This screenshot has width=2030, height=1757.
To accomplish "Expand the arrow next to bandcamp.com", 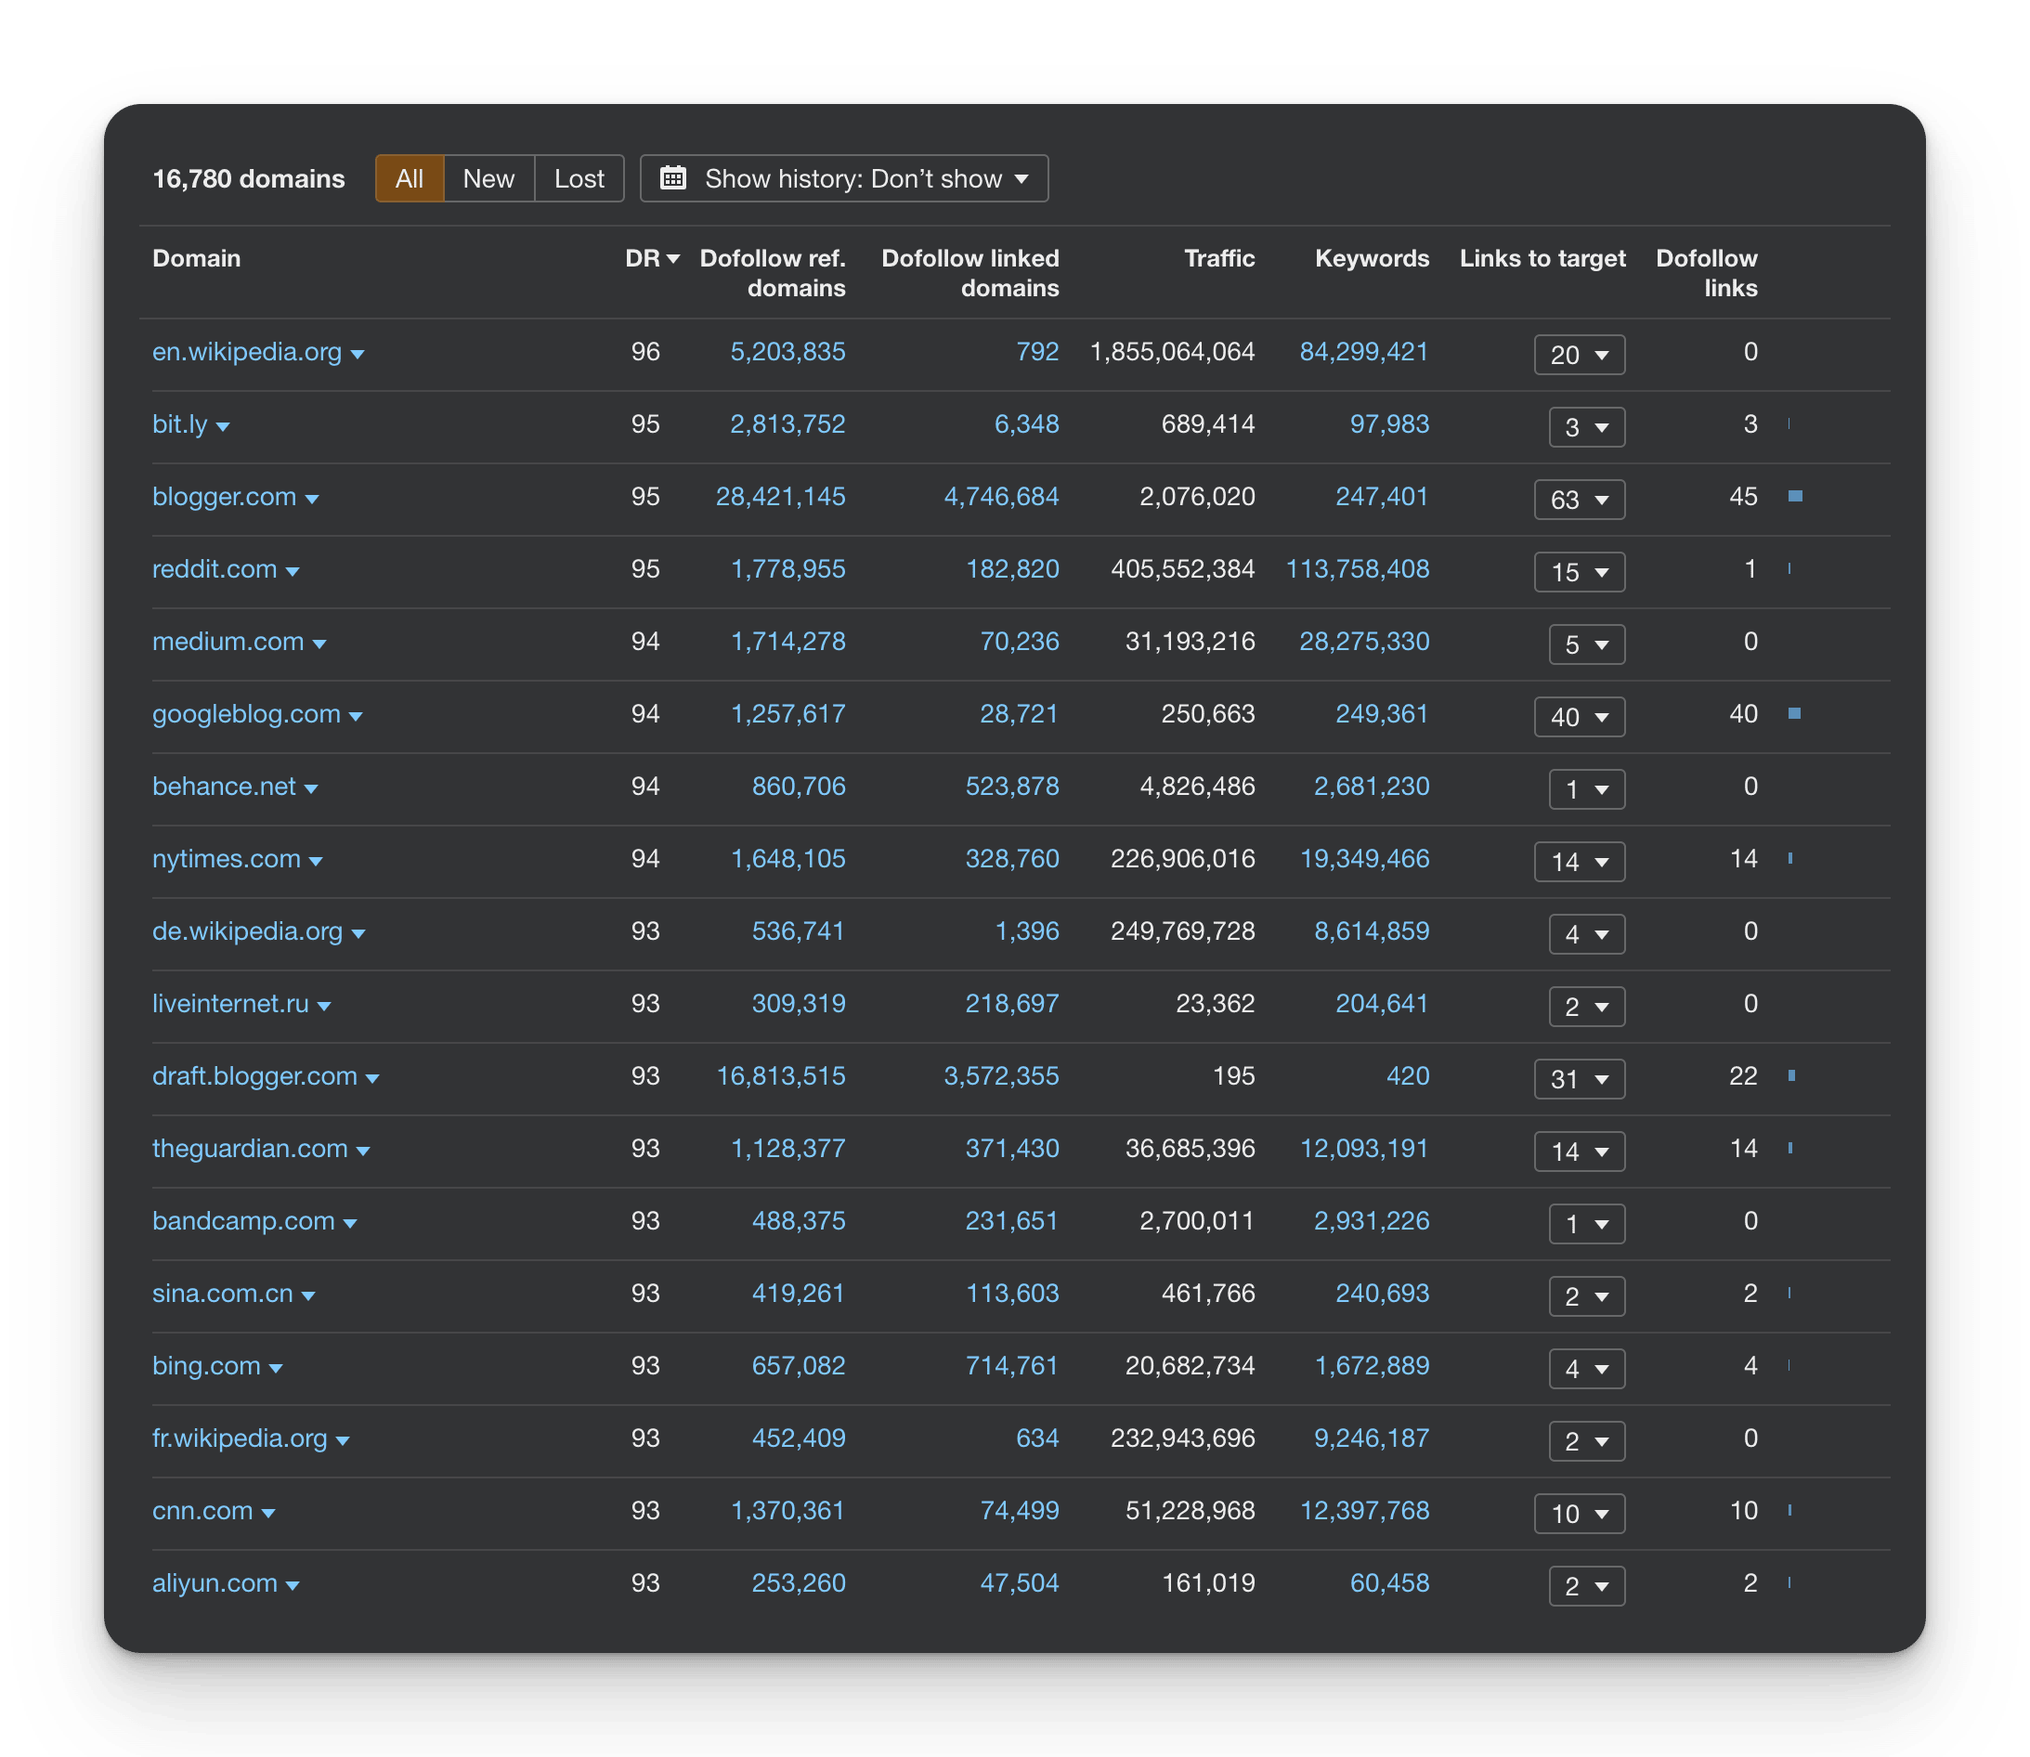I will coord(350,1225).
